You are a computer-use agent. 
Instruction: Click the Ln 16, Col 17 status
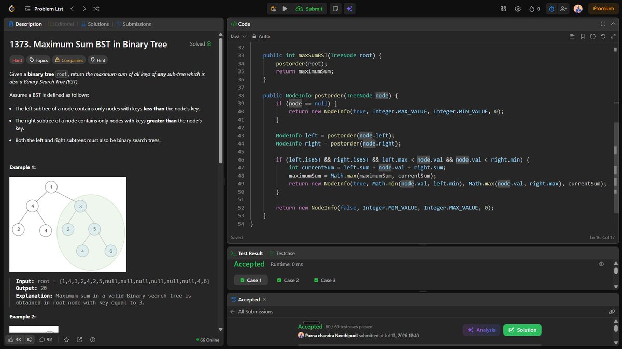coord(602,238)
